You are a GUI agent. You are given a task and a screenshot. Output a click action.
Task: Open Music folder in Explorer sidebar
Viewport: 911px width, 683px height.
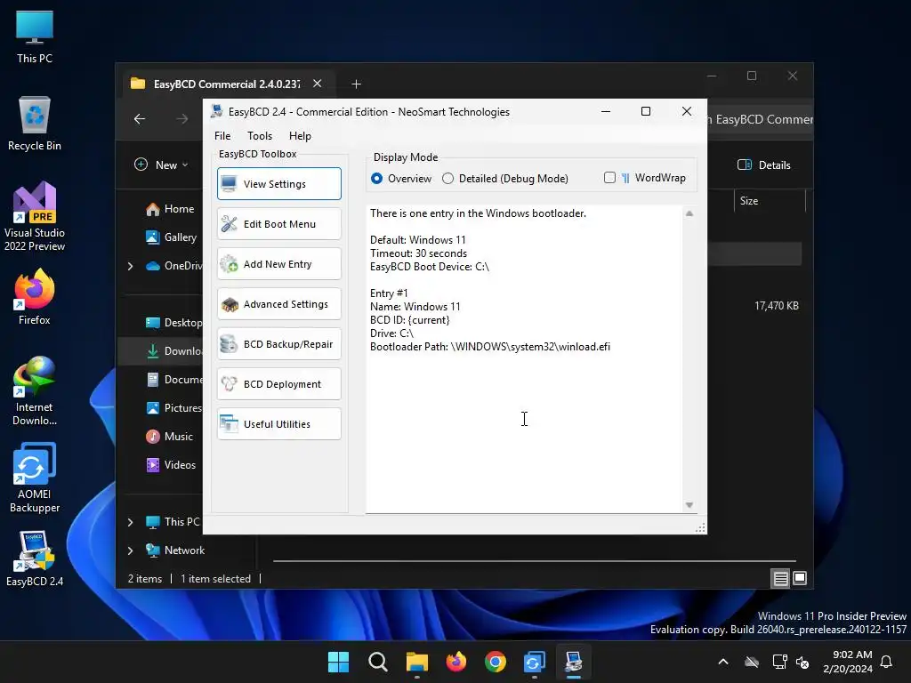click(170, 437)
